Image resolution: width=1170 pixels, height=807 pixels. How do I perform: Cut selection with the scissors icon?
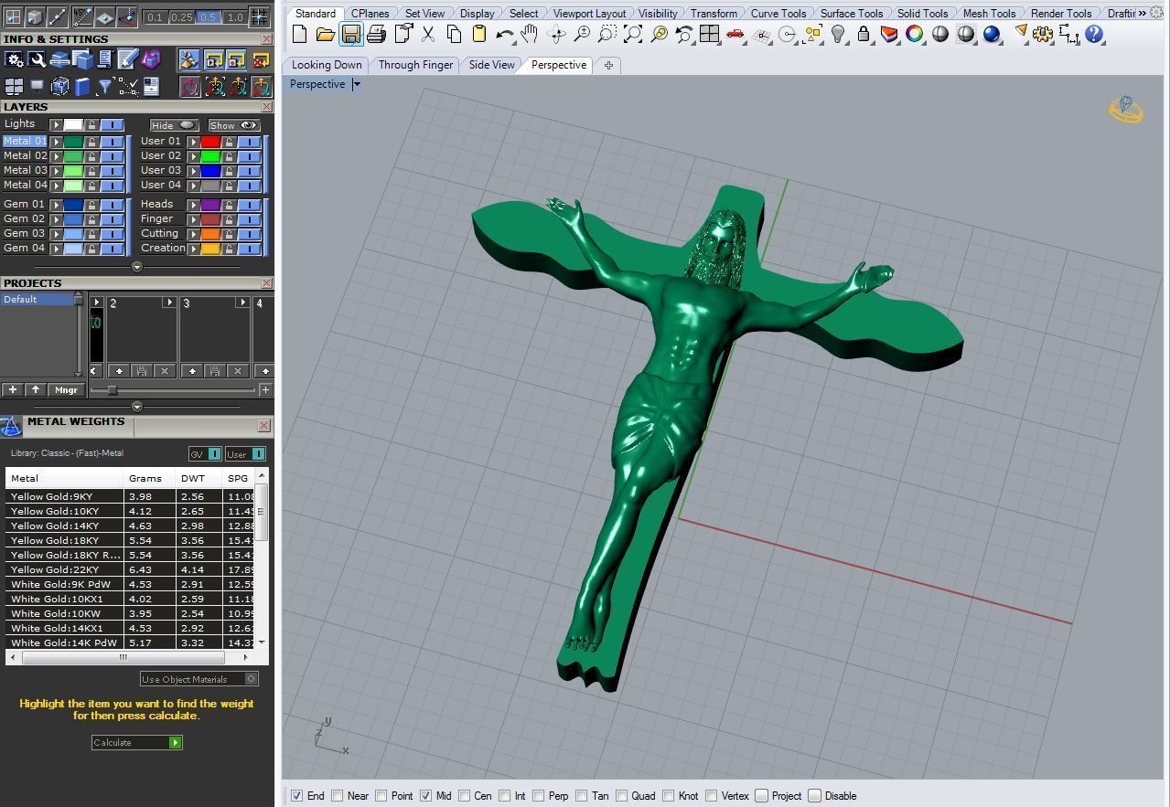tap(427, 35)
